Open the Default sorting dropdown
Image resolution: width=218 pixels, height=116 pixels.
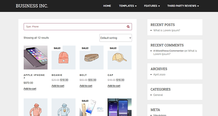point(116,38)
